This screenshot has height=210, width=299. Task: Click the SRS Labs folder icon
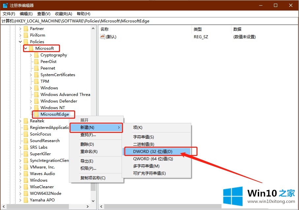(x=26, y=147)
